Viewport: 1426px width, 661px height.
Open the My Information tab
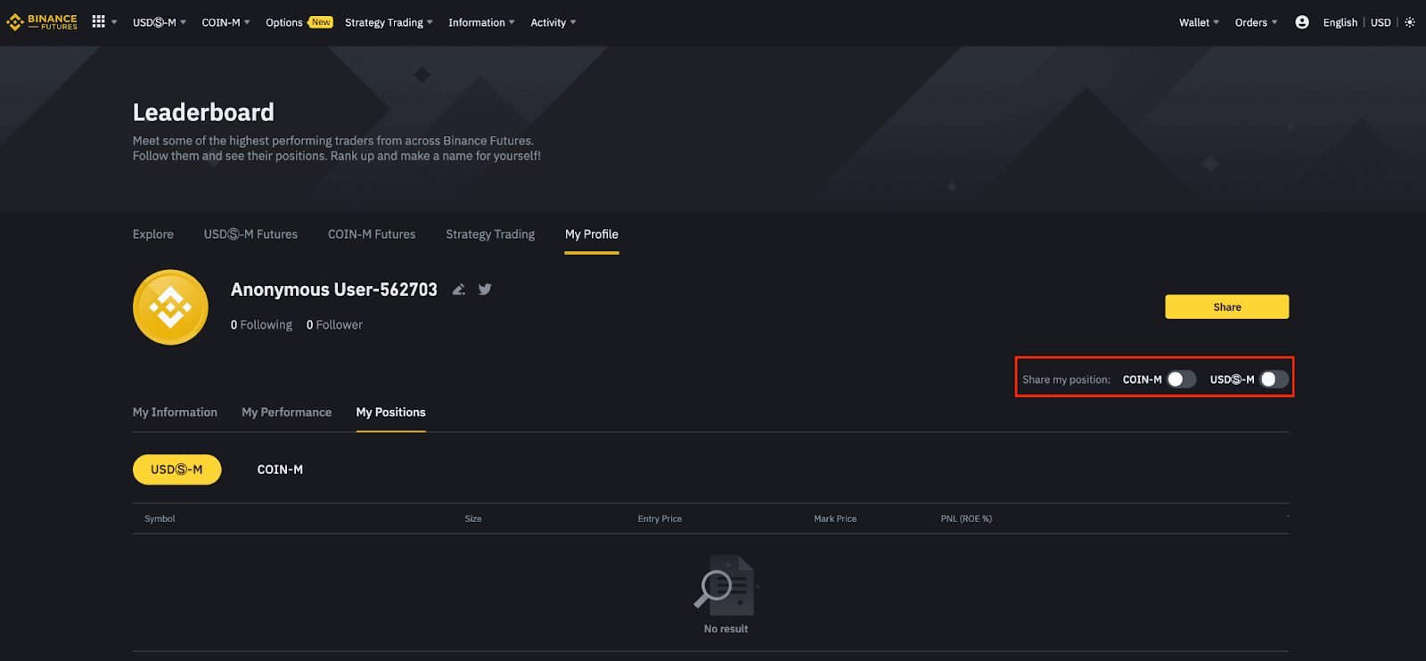pyautogui.click(x=175, y=412)
